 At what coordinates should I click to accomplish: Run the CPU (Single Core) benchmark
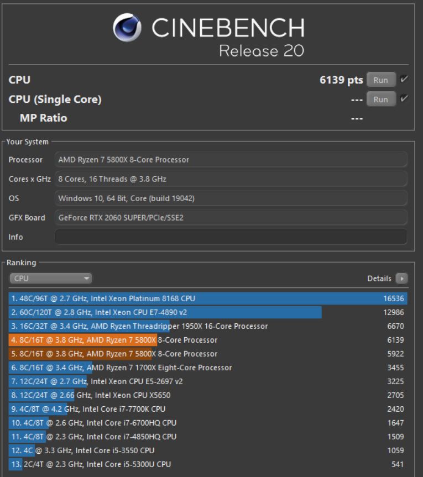click(x=381, y=99)
